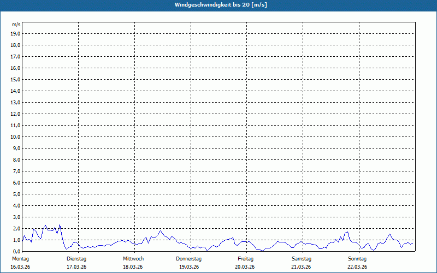Select the Mittwoch day label
This screenshot has width=437, height=273.
pos(133,259)
